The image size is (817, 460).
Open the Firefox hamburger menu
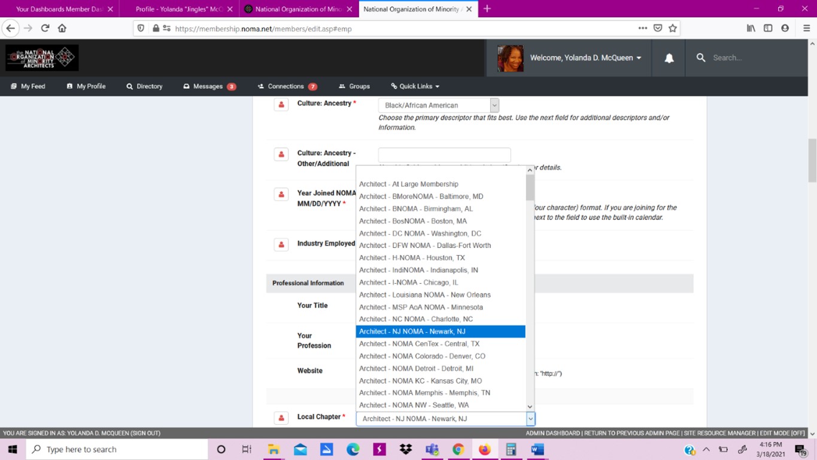(806, 28)
